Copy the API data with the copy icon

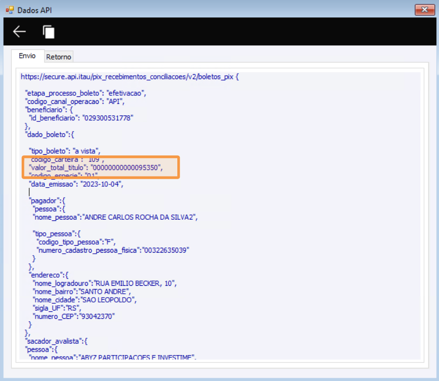click(49, 32)
